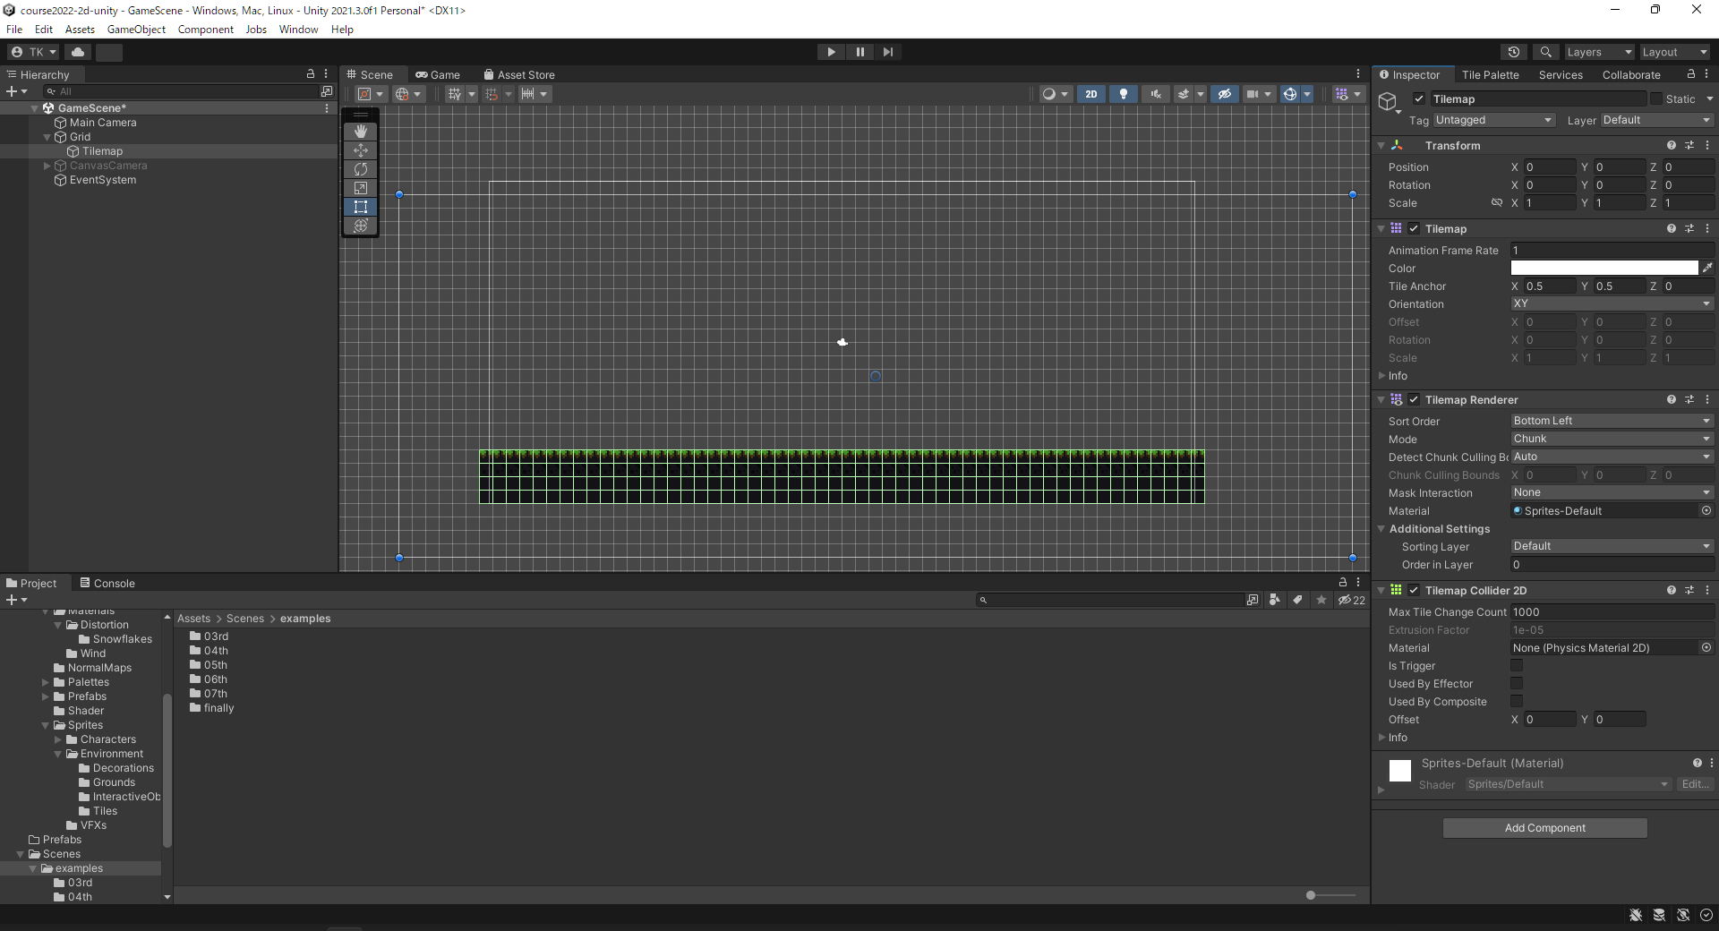This screenshot has width=1719, height=931.
Task: Click the Tilemap Color swatch
Action: pos(1604,269)
